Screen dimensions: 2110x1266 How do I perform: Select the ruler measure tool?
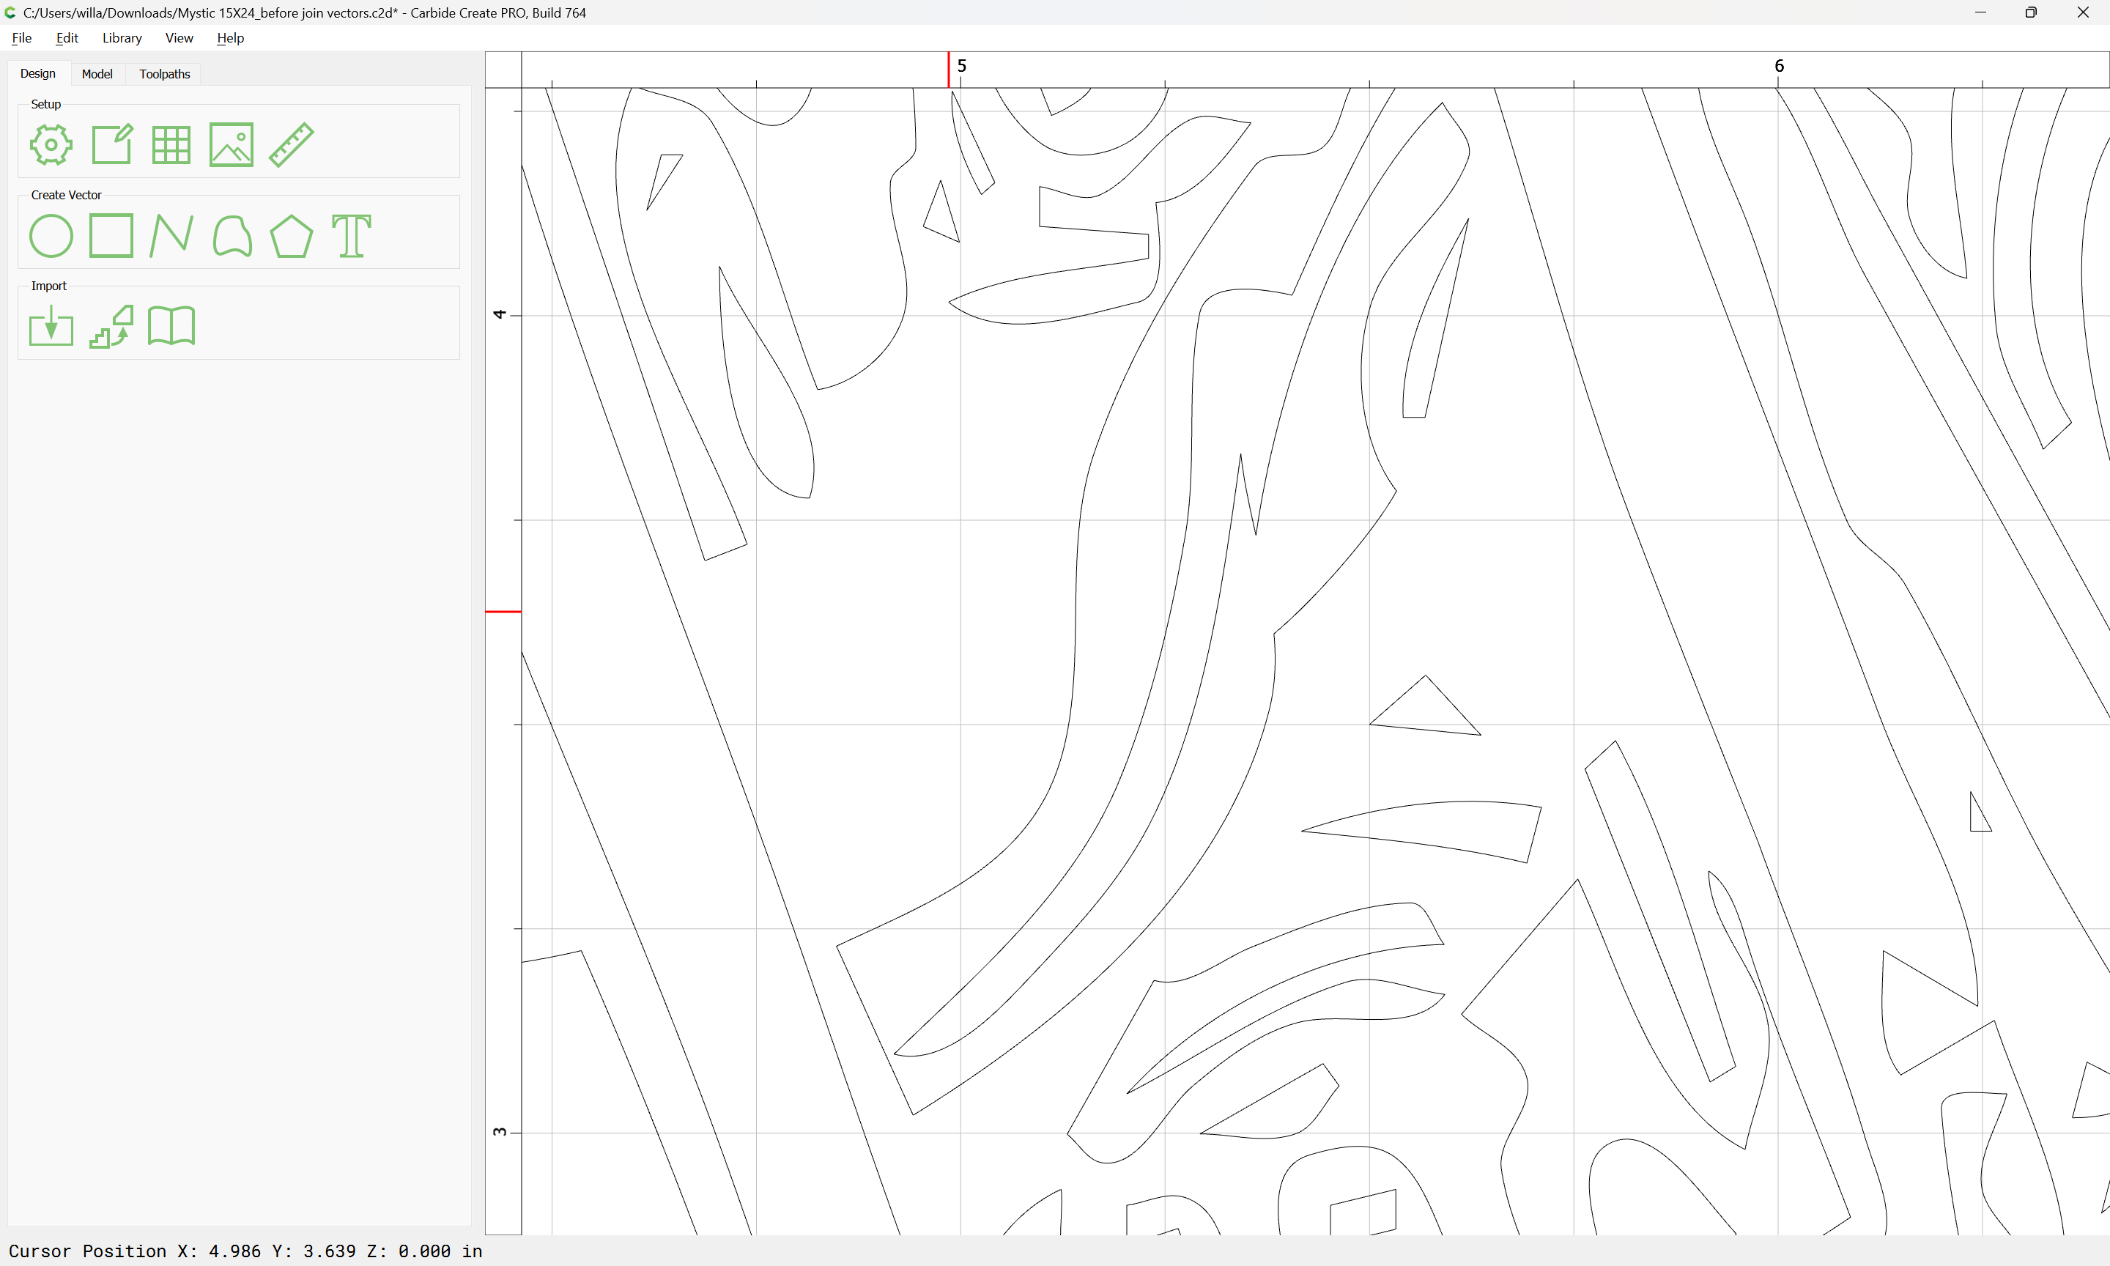(x=292, y=144)
